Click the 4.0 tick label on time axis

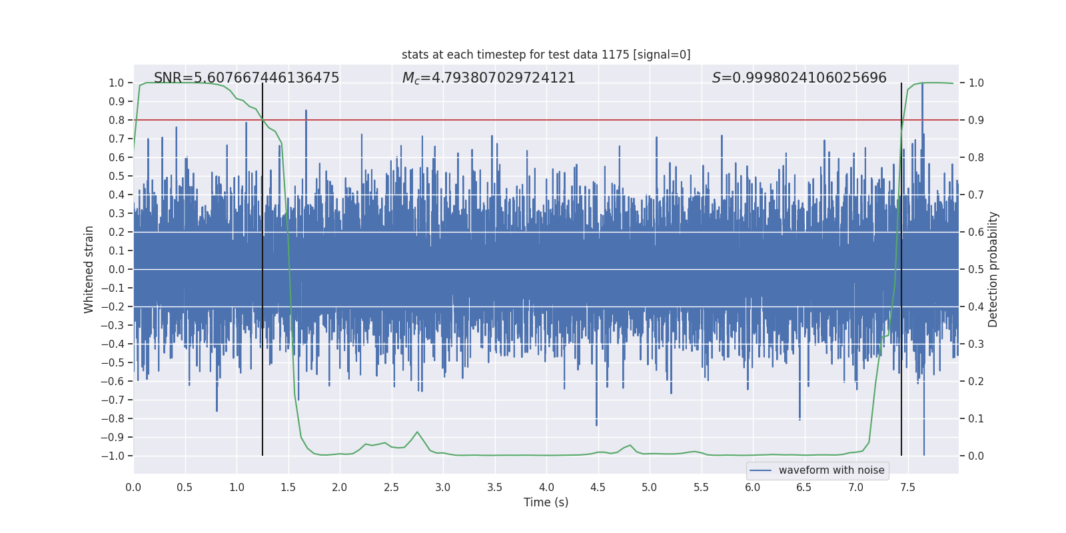[546, 487]
